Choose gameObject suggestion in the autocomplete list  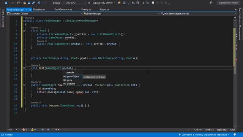coord(73,76)
